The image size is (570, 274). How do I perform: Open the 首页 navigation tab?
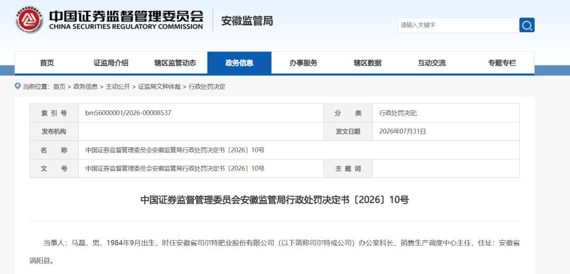(47, 63)
